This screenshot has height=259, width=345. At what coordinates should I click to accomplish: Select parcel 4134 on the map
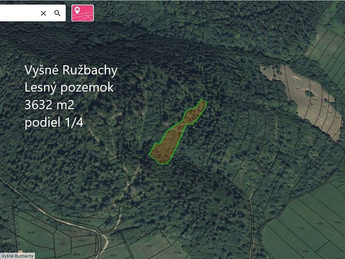coord(72,232)
